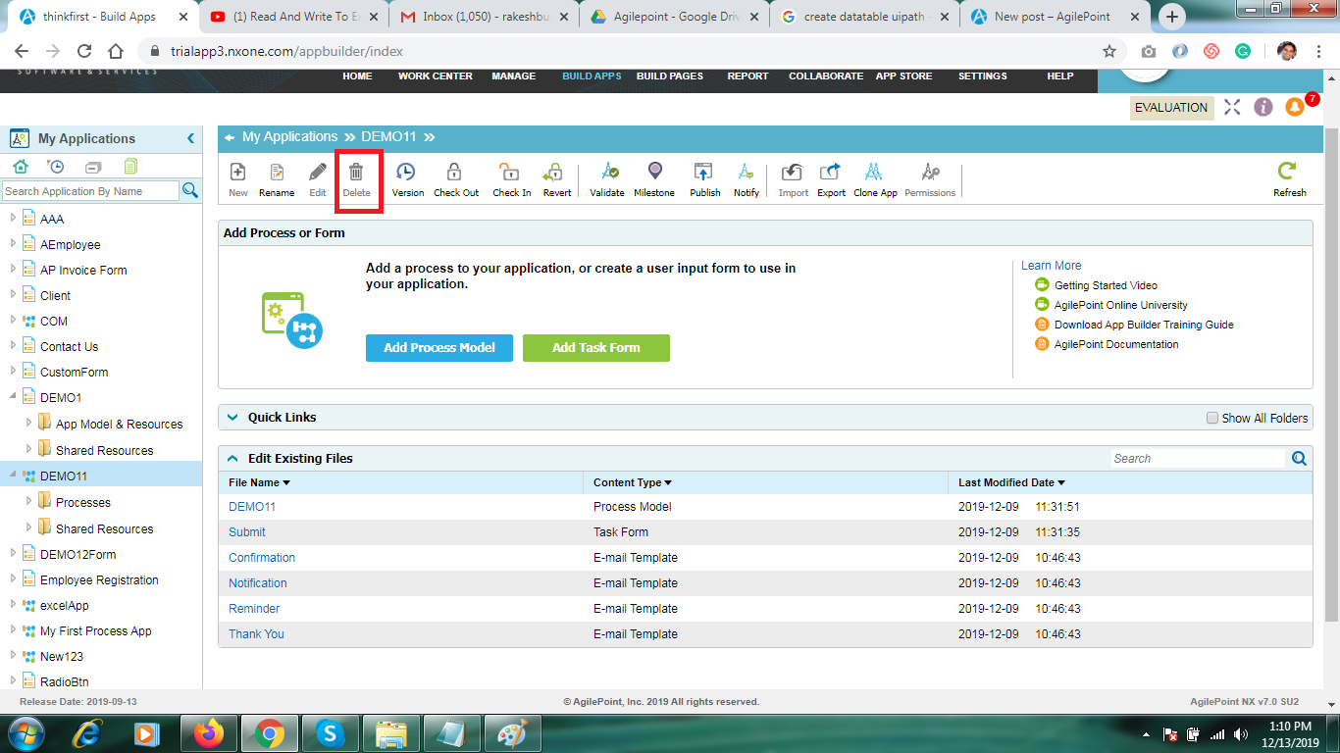The width and height of the screenshot is (1340, 753).
Task: Open the Work Center menu
Action: pyautogui.click(x=435, y=76)
